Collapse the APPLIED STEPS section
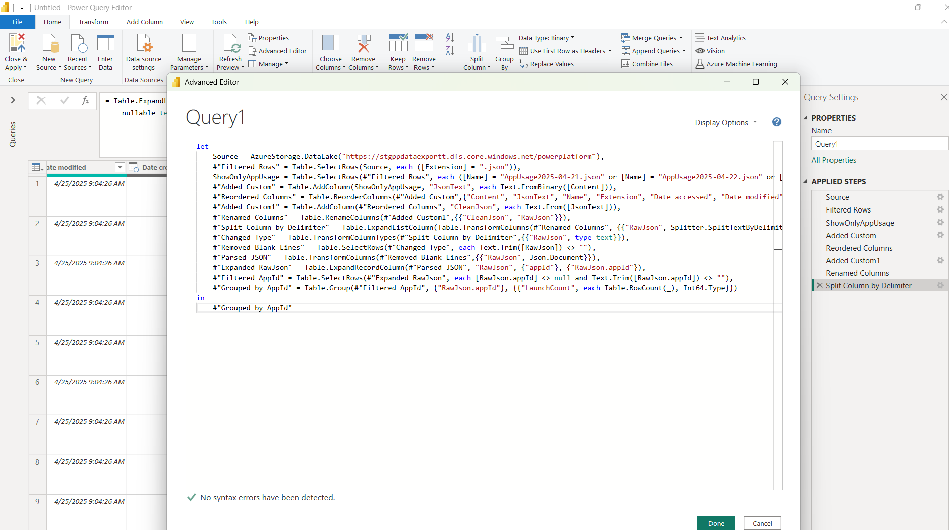 click(x=806, y=182)
